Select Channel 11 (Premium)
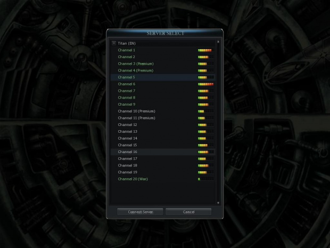Image resolution: width=330 pixels, height=248 pixels. (163, 118)
